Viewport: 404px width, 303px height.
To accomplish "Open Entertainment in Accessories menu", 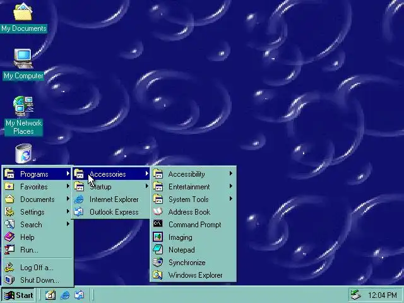I will click(x=193, y=187).
